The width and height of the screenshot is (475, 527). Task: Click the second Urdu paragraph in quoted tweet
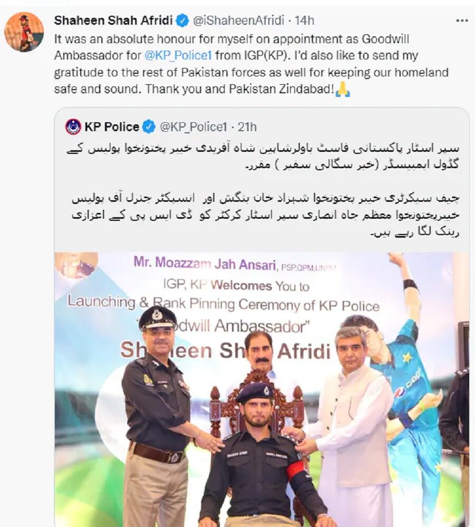265,215
